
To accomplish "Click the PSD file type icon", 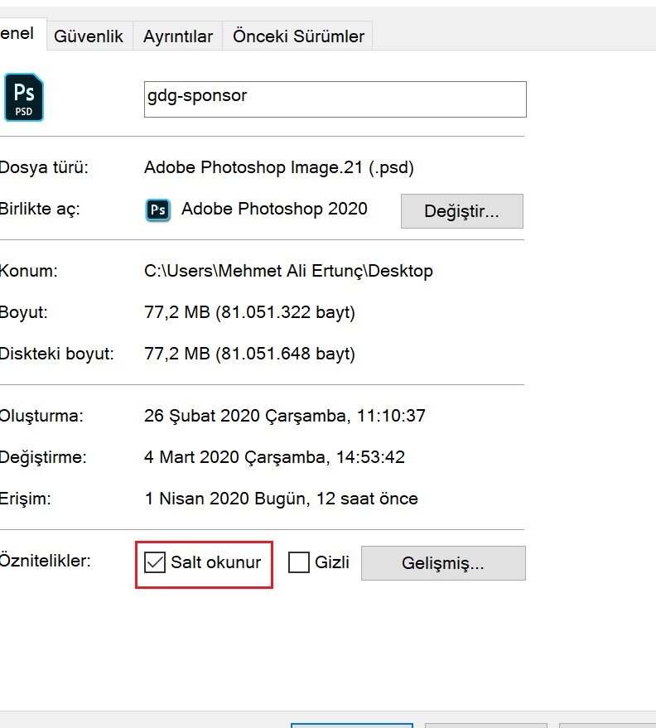I will [x=24, y=99].
